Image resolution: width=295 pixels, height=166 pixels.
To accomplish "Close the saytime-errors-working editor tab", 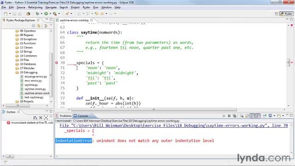I will tap(91, 20).
